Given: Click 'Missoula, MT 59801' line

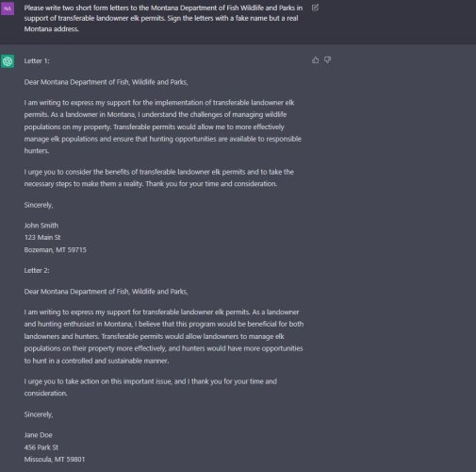Looking at the screenshot, I should 55,459.
